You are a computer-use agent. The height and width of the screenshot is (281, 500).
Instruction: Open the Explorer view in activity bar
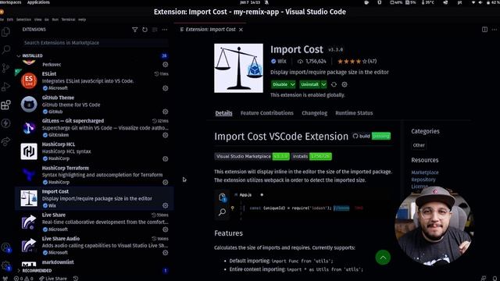(5, 32)
